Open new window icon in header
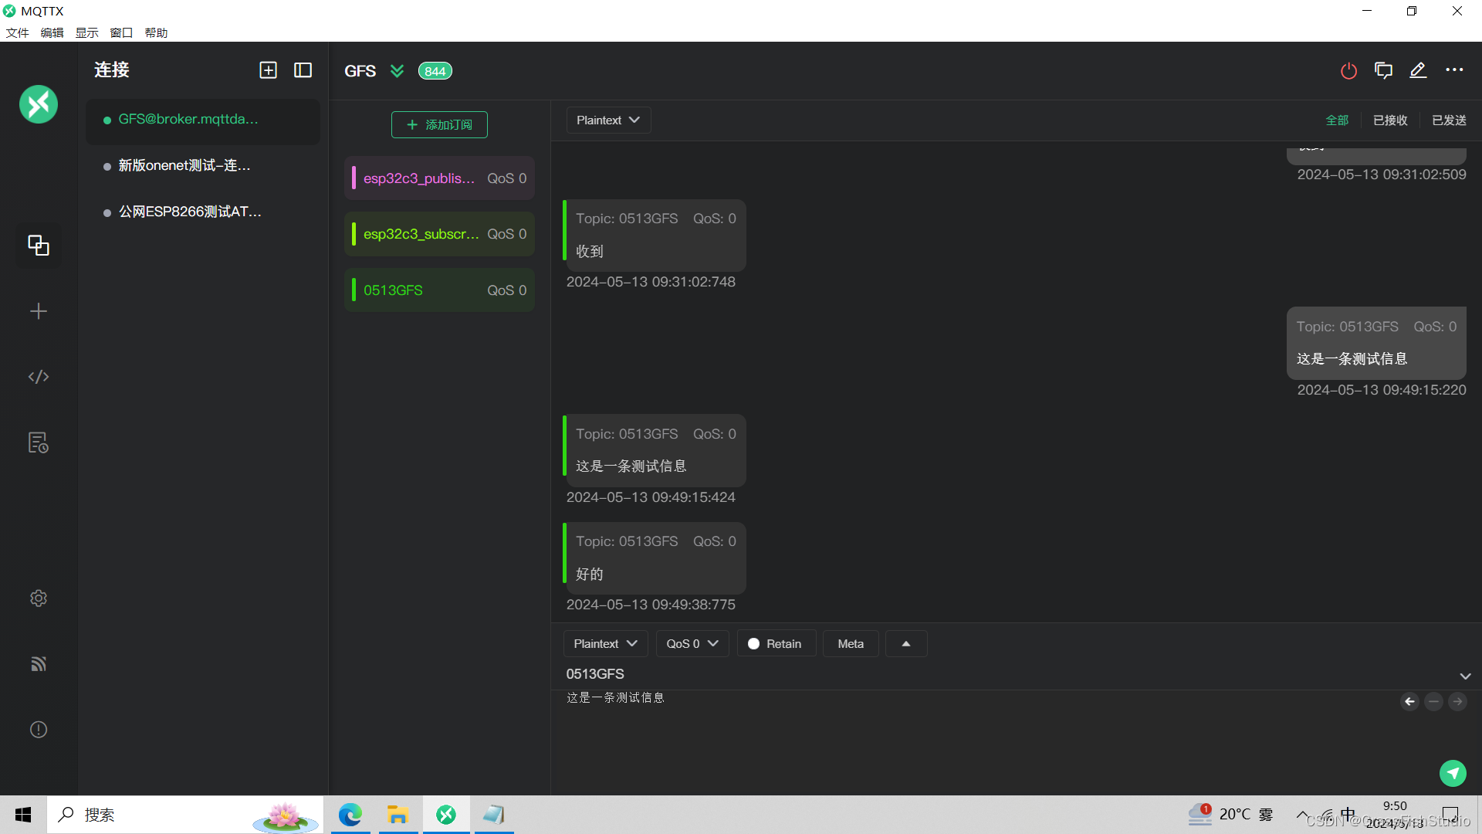 [x=1383, y=71]
